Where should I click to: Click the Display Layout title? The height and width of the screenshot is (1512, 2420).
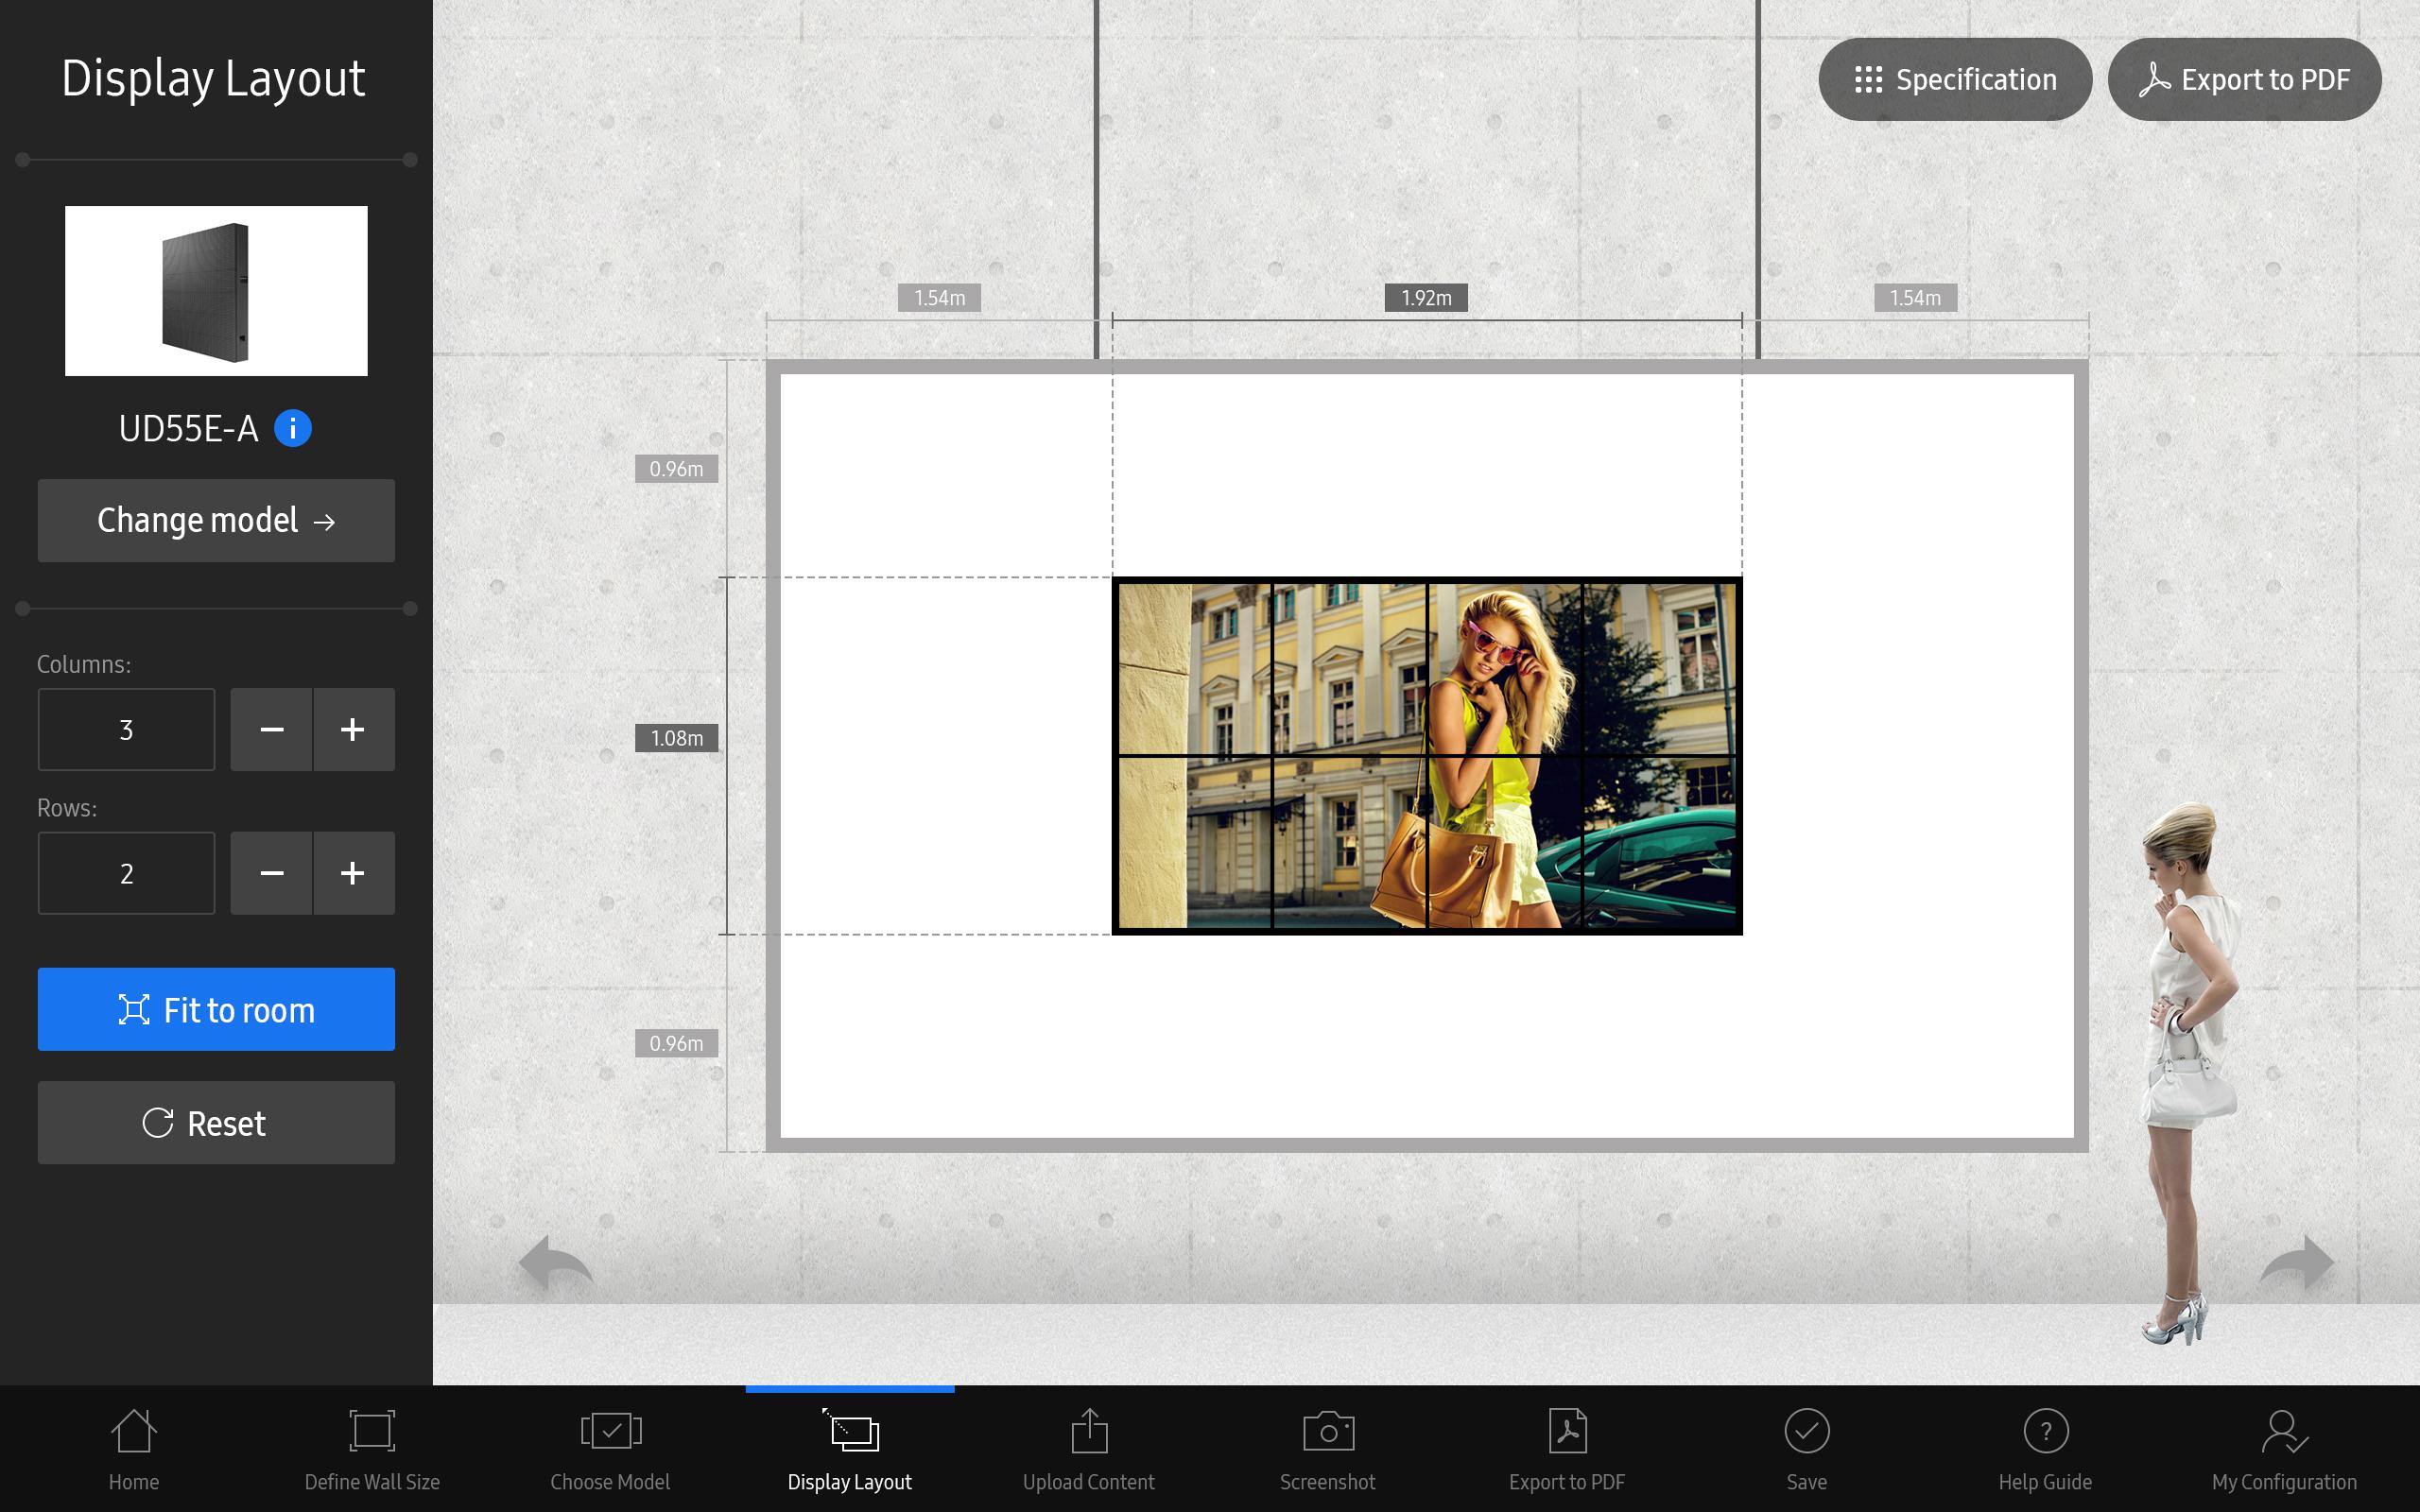tap(214, 79)
